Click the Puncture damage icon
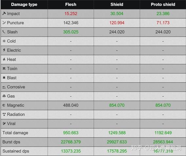The width and height of the screenshot is (186, 156). click(4, 23)
